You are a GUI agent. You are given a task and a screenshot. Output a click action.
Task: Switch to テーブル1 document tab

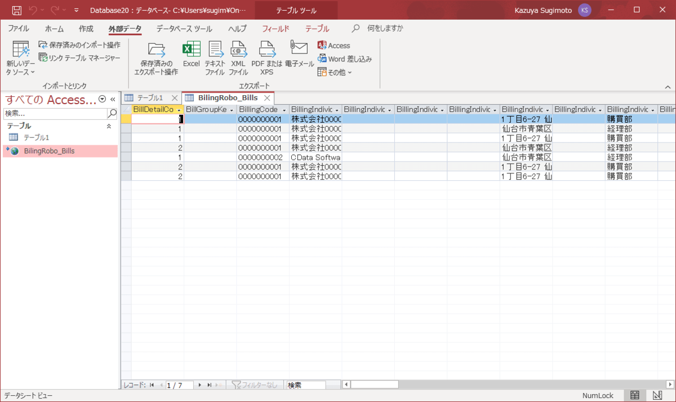[x=150, y=98]
